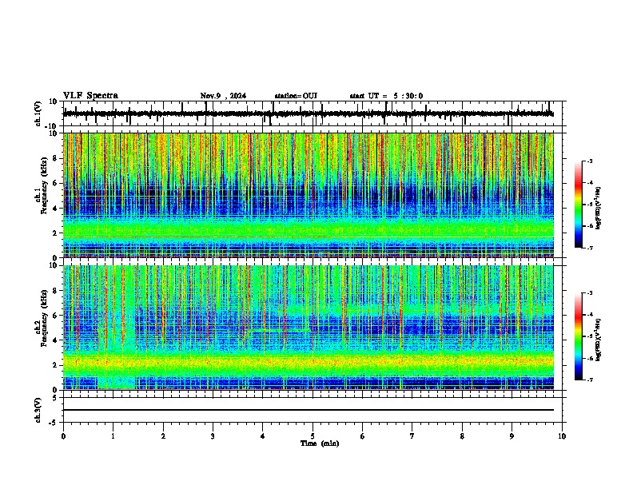Click the ch.3(V) axis label
The height and width of the screenshot is (489, 633).
38,410
